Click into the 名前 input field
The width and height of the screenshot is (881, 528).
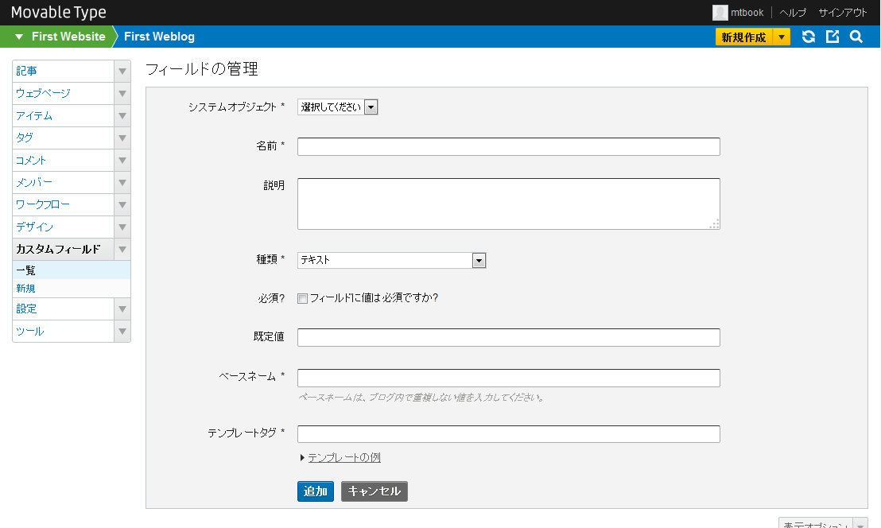508,147
